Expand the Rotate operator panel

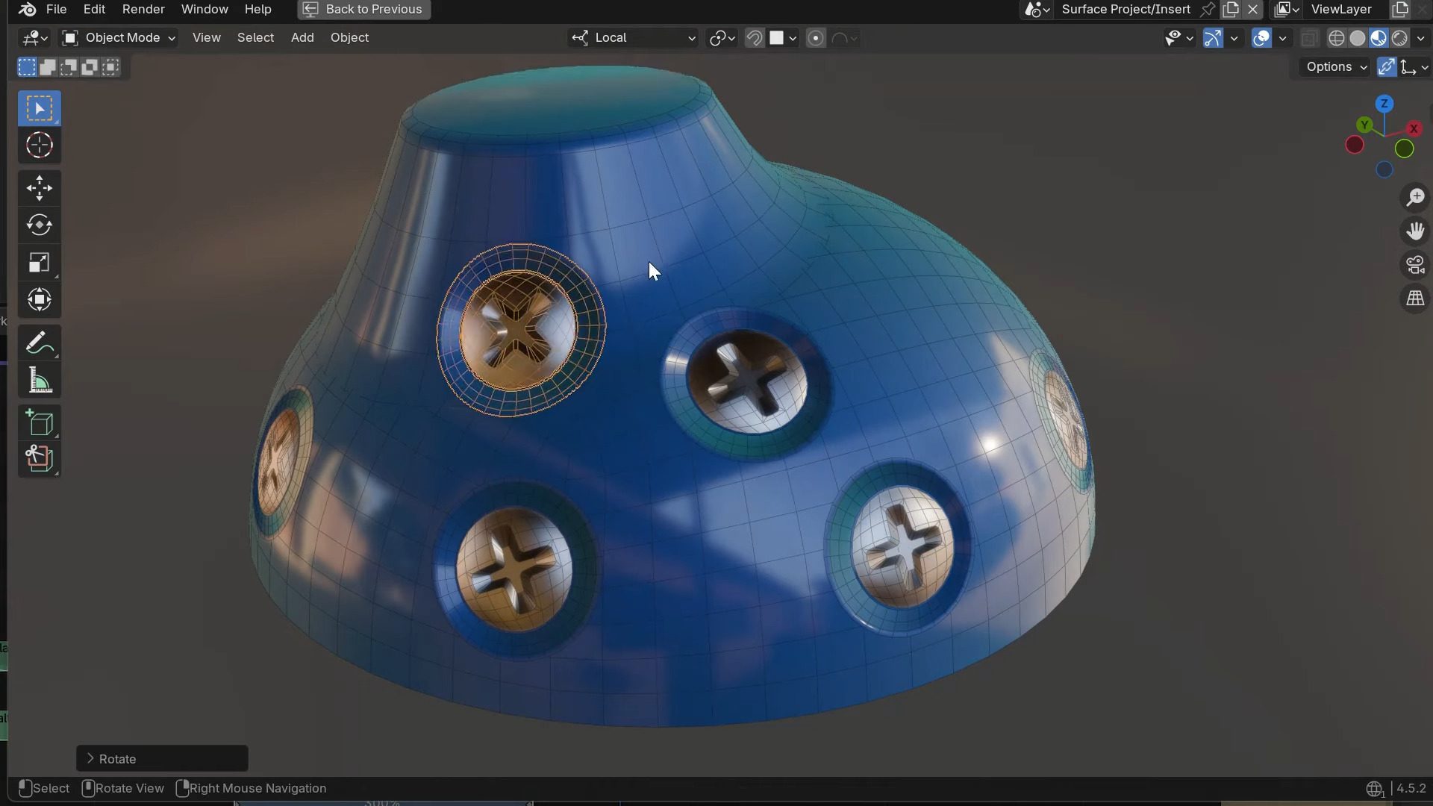pos(161,758)
